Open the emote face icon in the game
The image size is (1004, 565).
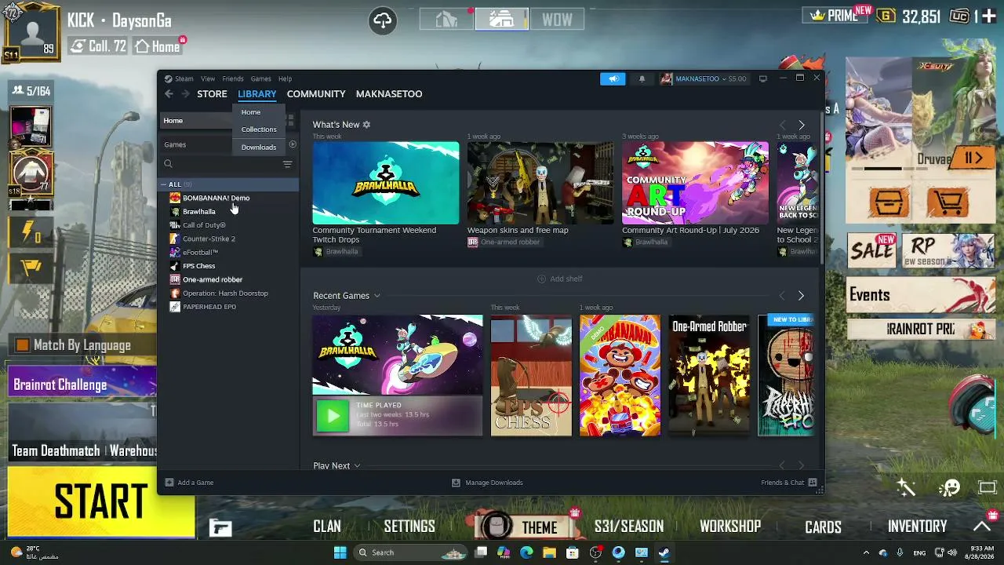coord(950,488)
